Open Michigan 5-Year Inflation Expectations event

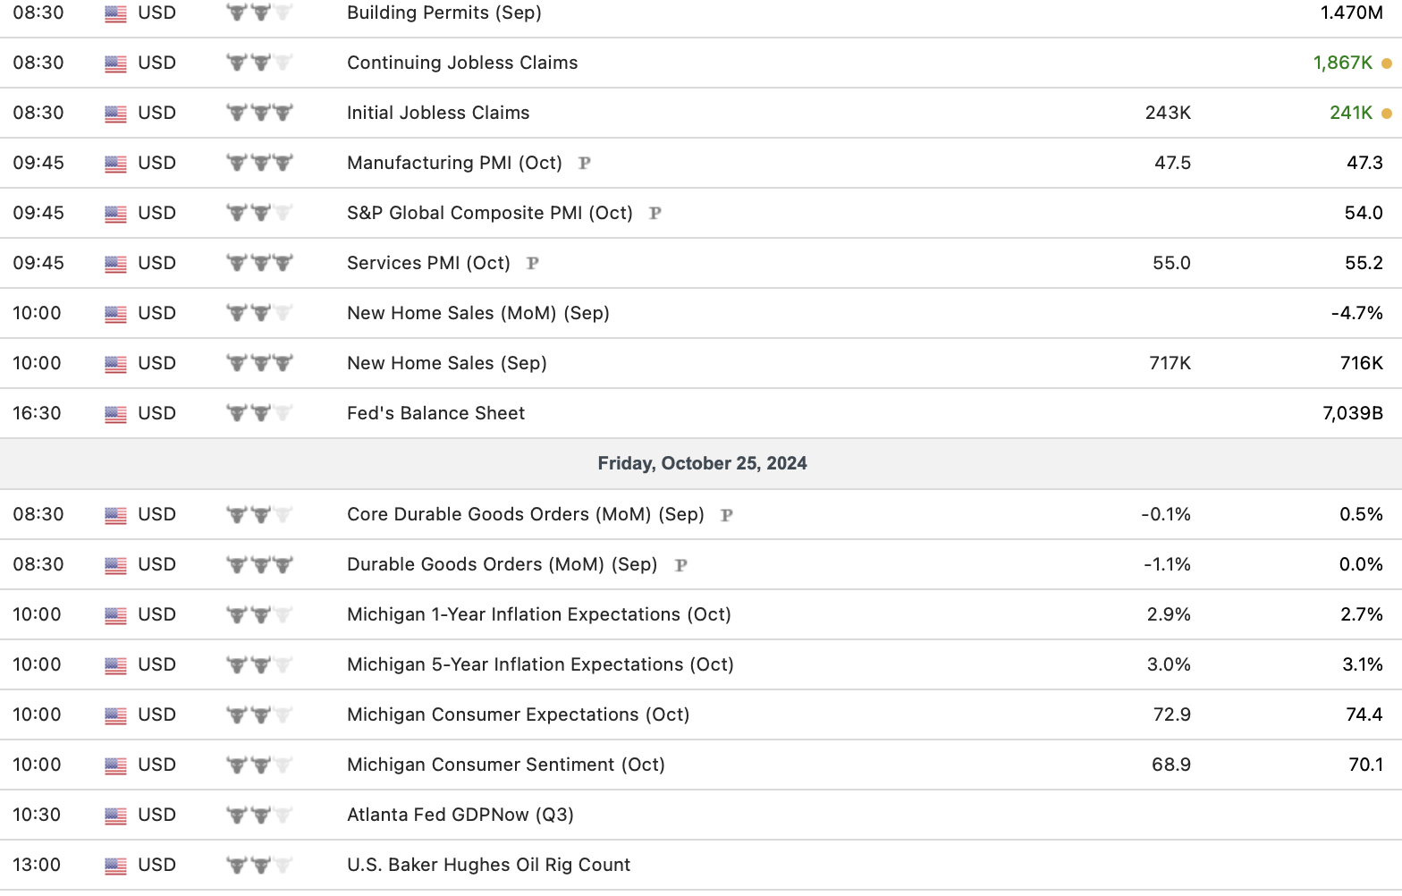click(540, 664)
